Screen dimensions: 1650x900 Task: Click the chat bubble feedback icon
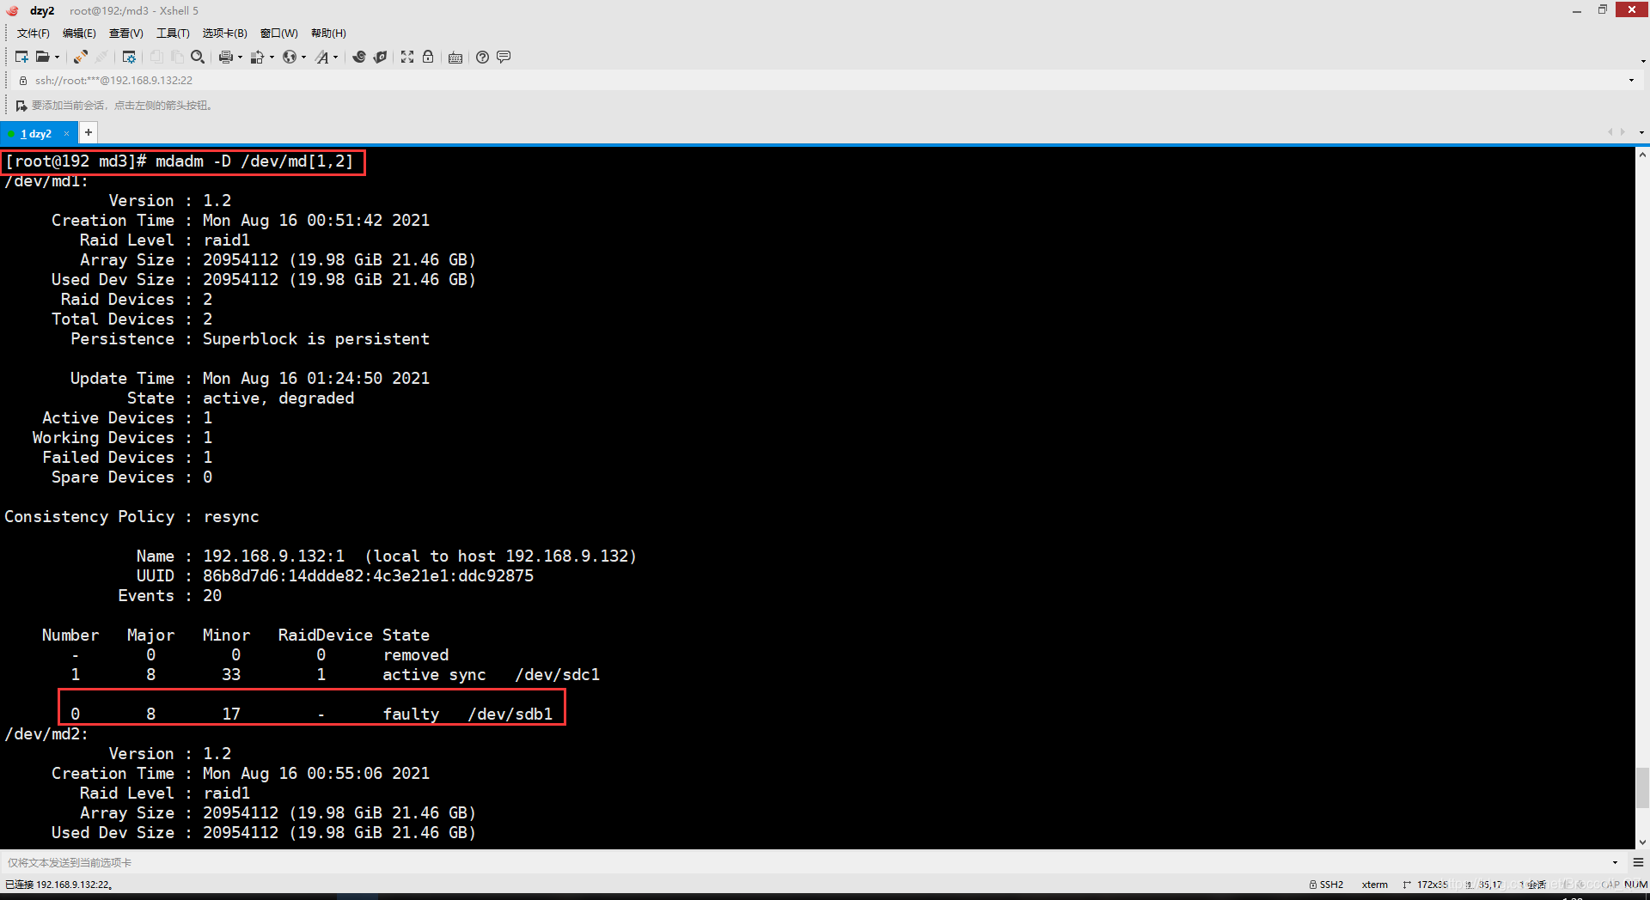coord(504,57)
